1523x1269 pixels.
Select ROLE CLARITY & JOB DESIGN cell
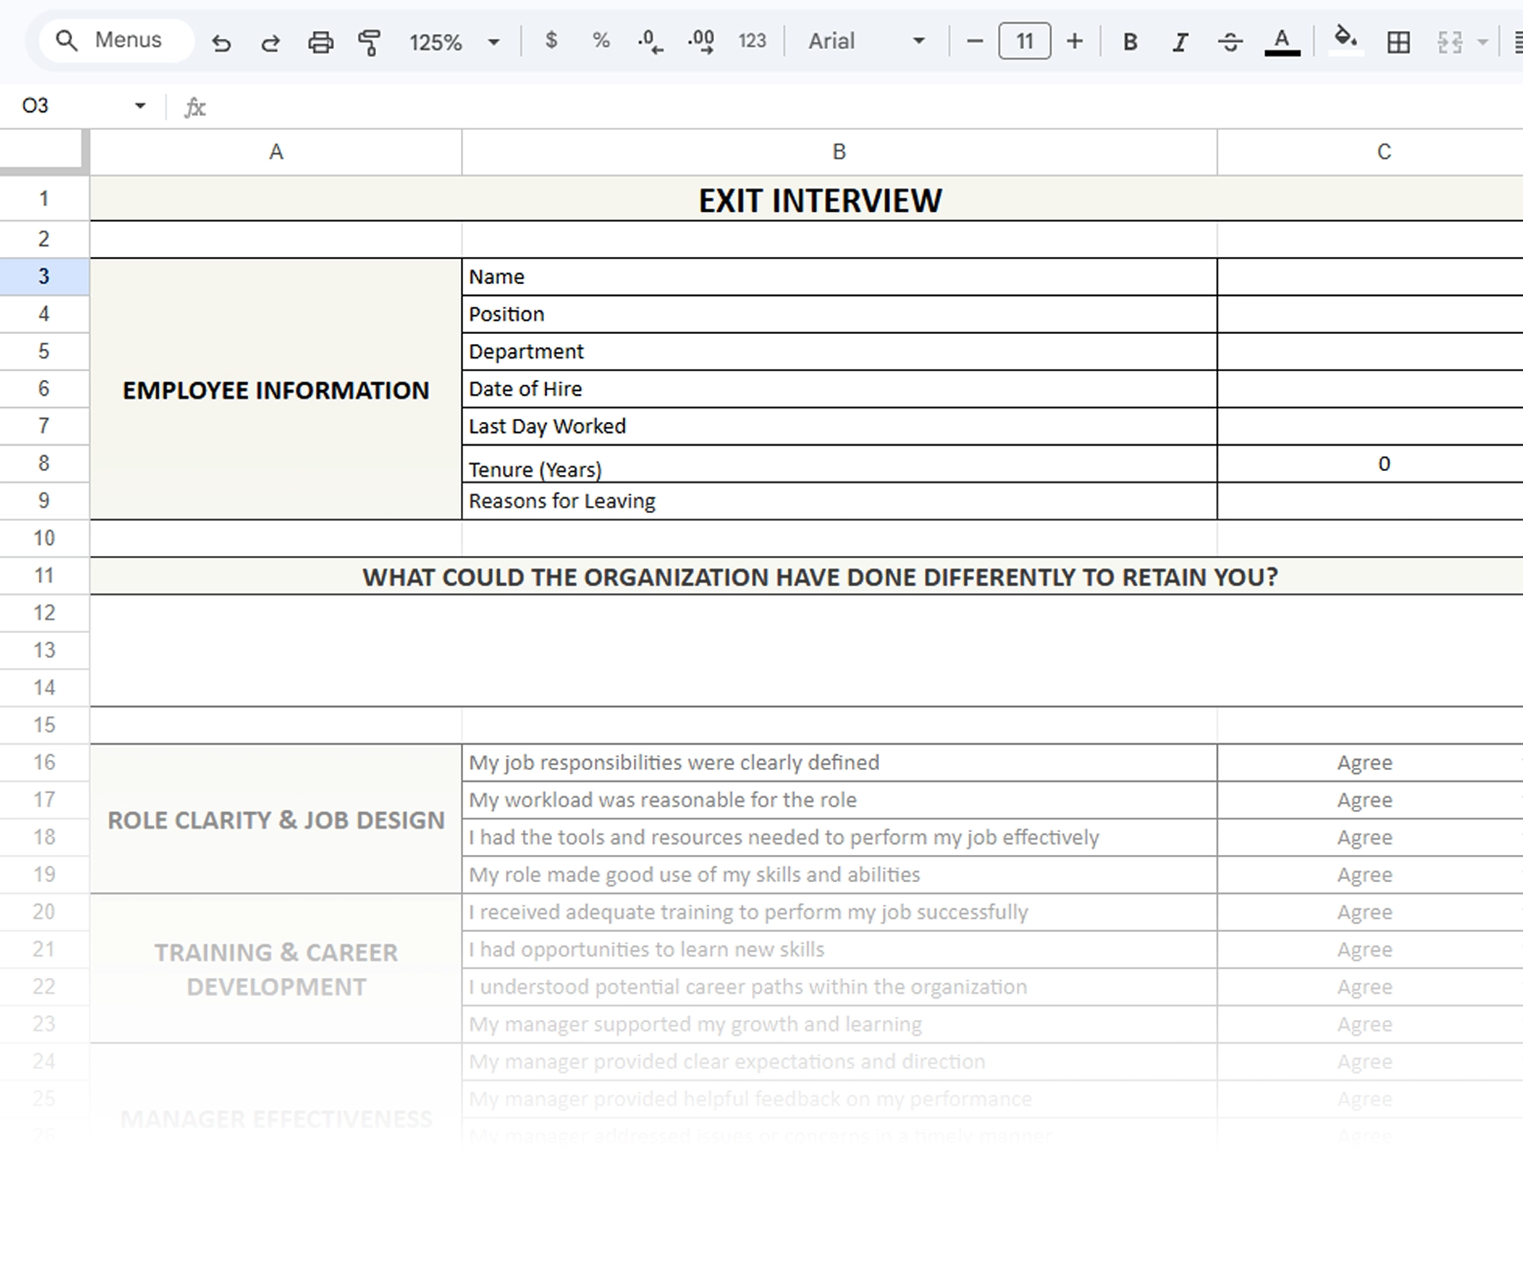coord(276,819)
